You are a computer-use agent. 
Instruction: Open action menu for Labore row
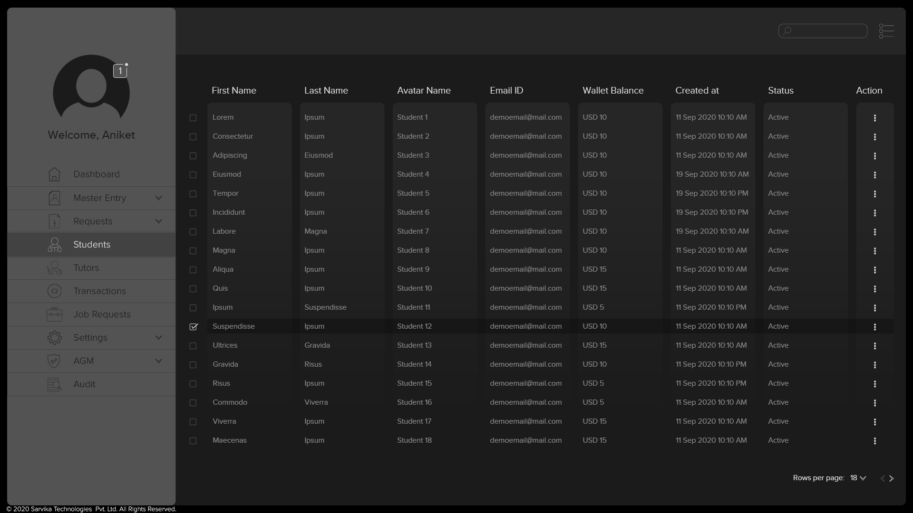[x=874, y=232]
